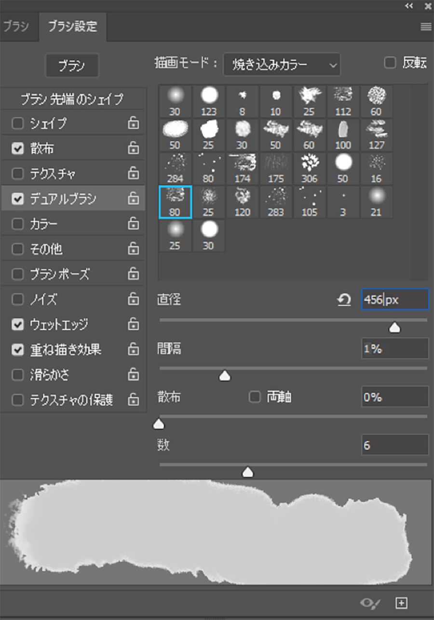
Task: Select brush tip 127
Action: point(376,135)
